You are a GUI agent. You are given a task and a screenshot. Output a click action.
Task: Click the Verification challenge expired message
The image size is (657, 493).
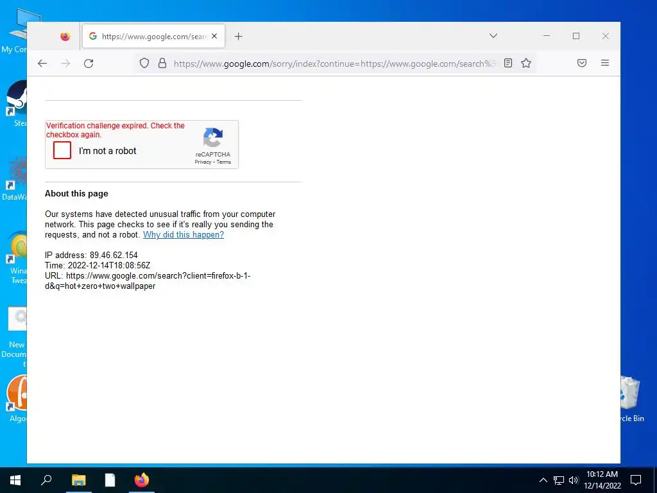[115, 130]
